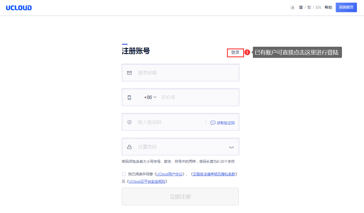This screenshot has height=213, width=364.
Task: Click 获取验证码 to get code
Action: 223,123
